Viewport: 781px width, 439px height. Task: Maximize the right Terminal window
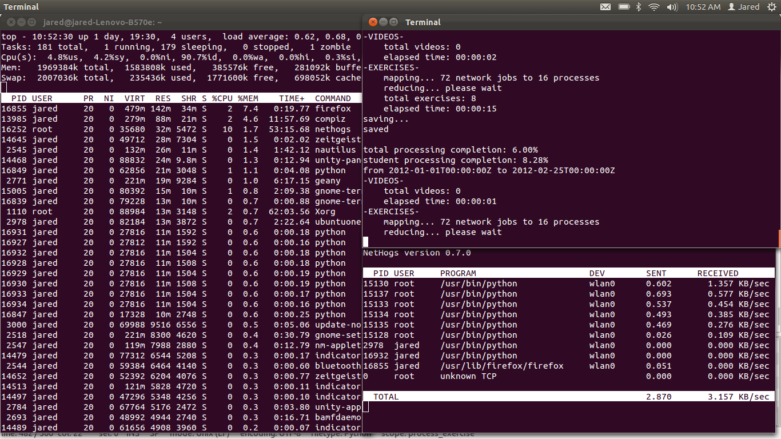[x=392, y=22]
